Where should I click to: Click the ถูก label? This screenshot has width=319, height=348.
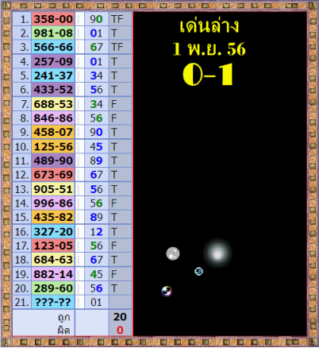tap(63, 317)
